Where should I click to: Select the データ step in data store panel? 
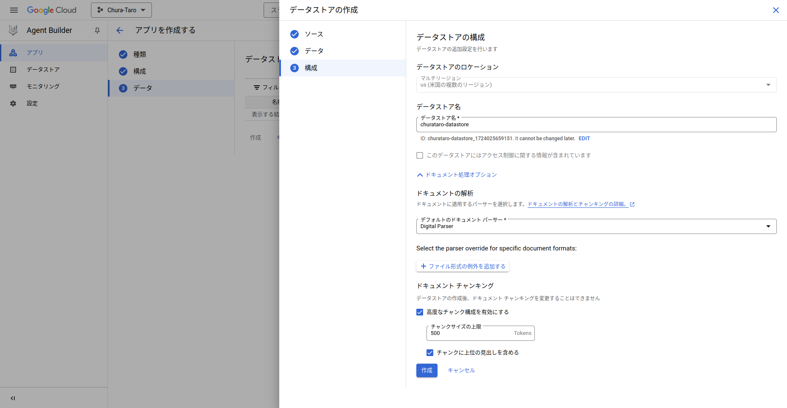(343, 51)
